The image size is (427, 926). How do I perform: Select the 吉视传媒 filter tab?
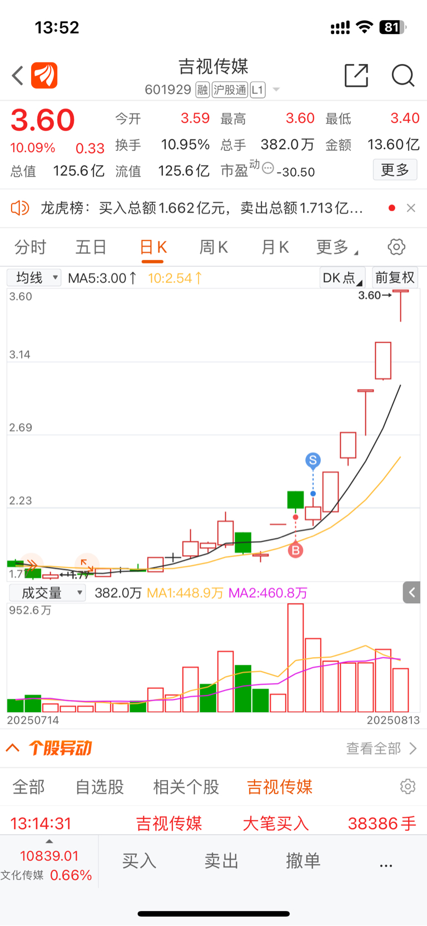point(280,787)
